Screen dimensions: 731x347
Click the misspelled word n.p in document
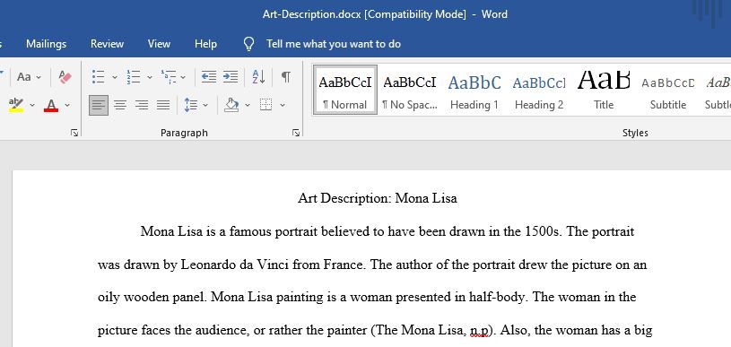(479, 331)
